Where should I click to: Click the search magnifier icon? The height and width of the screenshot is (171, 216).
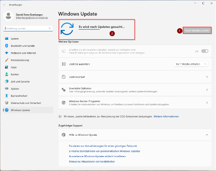[50, 29]
